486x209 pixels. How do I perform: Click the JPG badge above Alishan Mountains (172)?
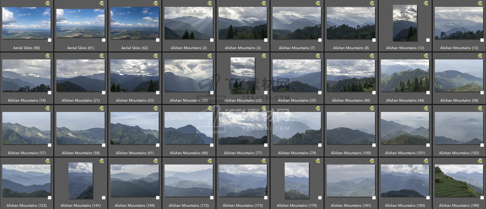(210, 161)
